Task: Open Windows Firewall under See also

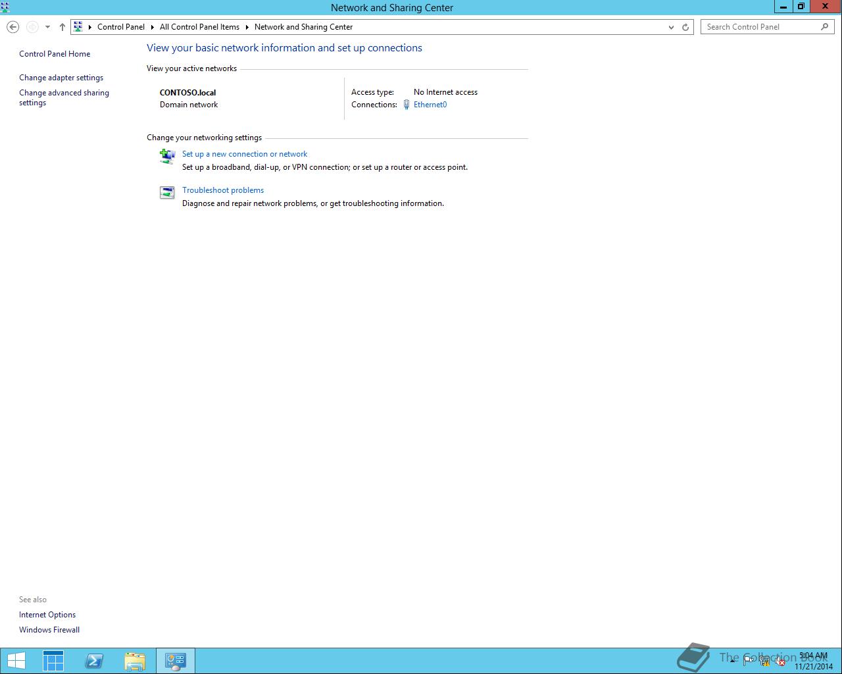Action: (x=49, y=630)
